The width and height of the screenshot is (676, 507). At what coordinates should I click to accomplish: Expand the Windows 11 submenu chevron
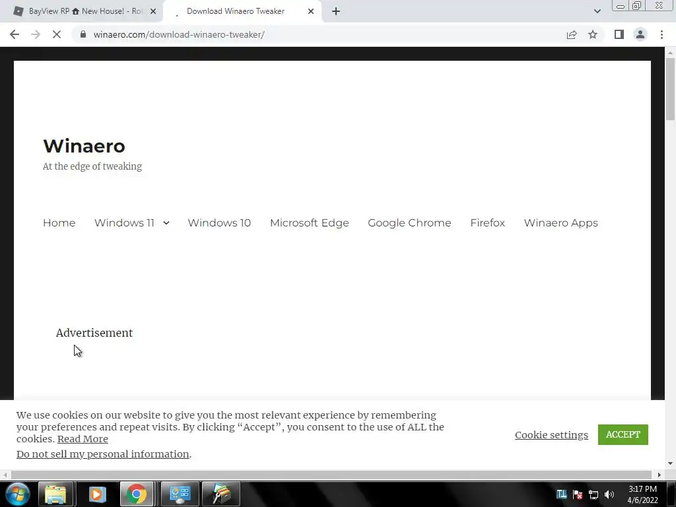[x=166, y=223]
